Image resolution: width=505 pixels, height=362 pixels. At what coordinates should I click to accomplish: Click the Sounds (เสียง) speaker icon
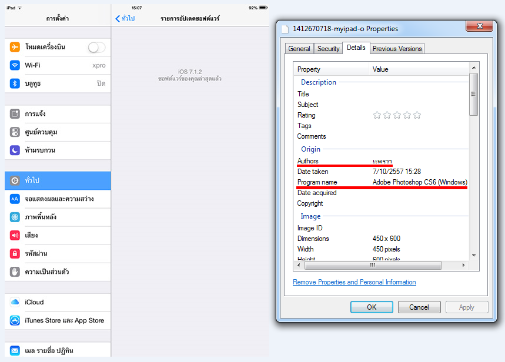pyautogui.click(x=15, y=236)
